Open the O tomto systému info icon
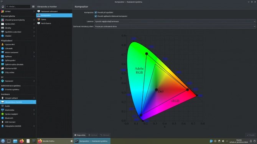 [x=2, y=89]
